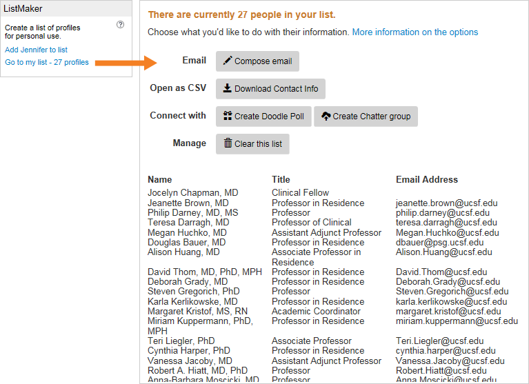Click email philip.darney@ucsf.edu

[x=443, y=213]
